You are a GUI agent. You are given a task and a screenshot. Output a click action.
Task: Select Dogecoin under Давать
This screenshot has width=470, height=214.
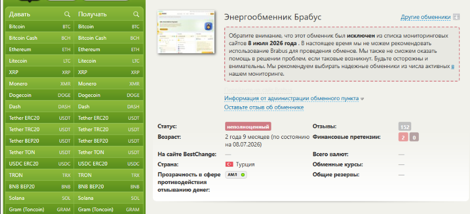[x=40, y=95]
